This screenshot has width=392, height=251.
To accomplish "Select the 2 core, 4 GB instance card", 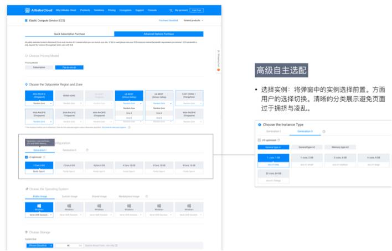I will coord(340,161).
